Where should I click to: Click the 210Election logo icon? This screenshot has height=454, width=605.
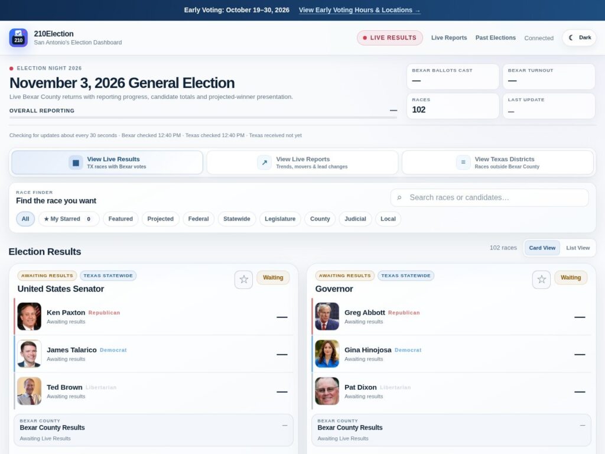(x=18, y=38)
